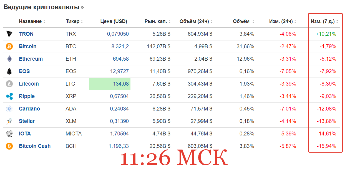Click TRON 7-day change +10,21%
The width and height of the screenshot is (345, 172).
click(326, 34)
